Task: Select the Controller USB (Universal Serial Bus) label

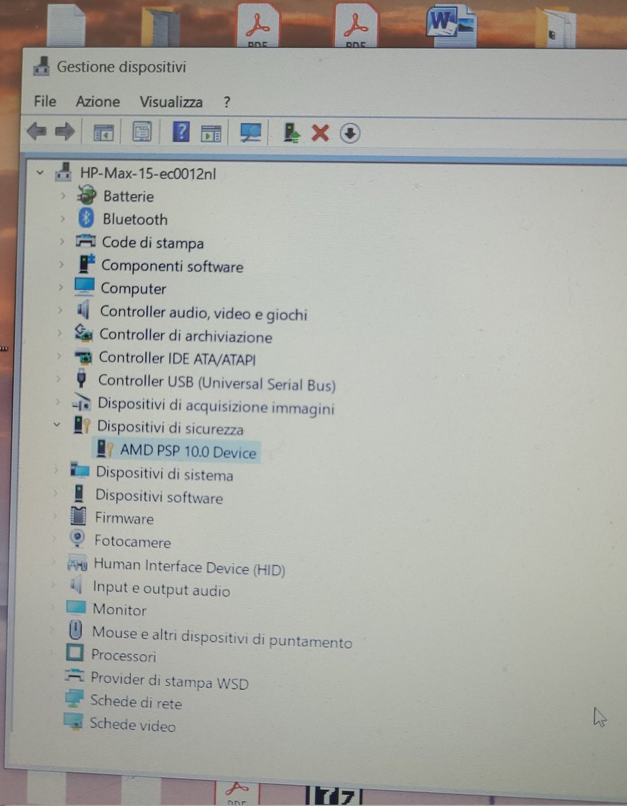Action: [x=217, y=383]
